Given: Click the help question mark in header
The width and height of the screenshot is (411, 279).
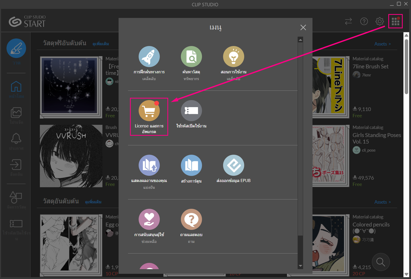Looking at the screenshot, I should pos(364,21).
